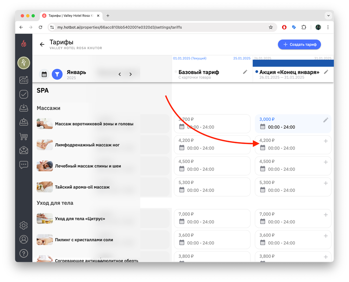Open base price card 7,000 ₽ Цитрус
Screen dimensions: 349x282
212,218
